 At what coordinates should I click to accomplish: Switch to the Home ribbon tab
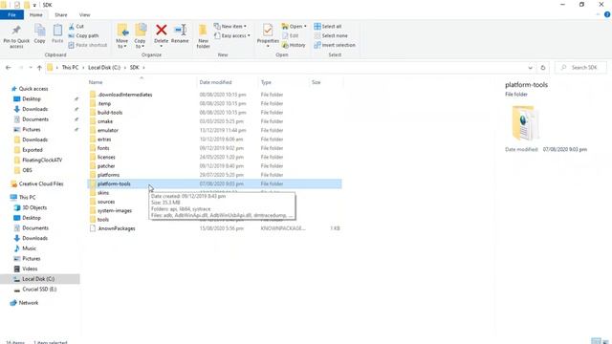(36, 15)
